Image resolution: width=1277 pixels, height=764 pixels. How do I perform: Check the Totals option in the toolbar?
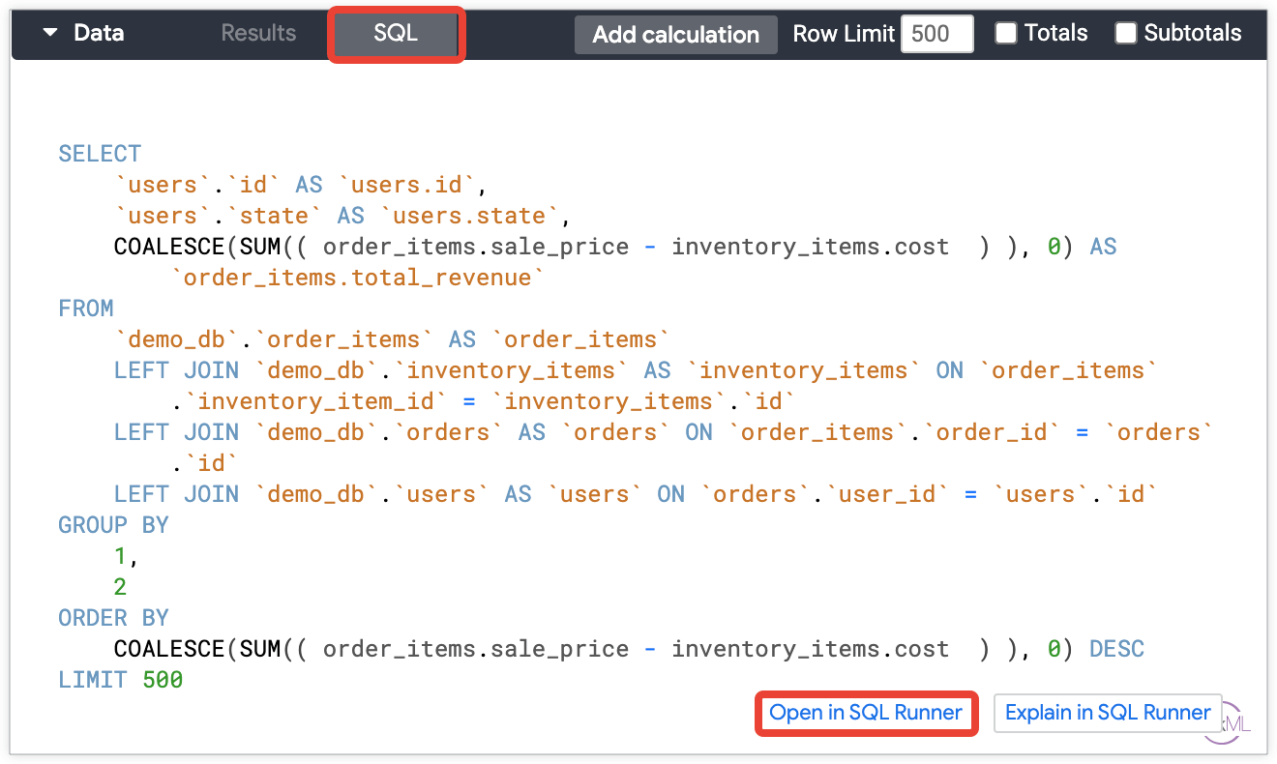[1006, 32]
